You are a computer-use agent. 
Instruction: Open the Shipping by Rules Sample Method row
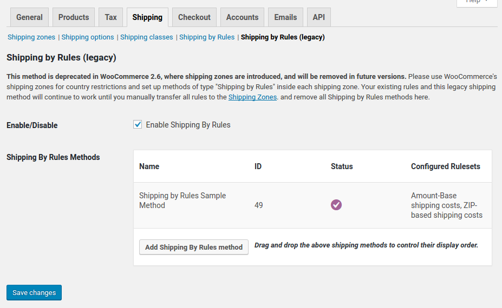click(182, 200)
